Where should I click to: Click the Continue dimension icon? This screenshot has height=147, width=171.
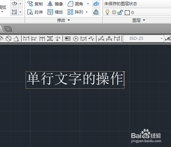42,39
